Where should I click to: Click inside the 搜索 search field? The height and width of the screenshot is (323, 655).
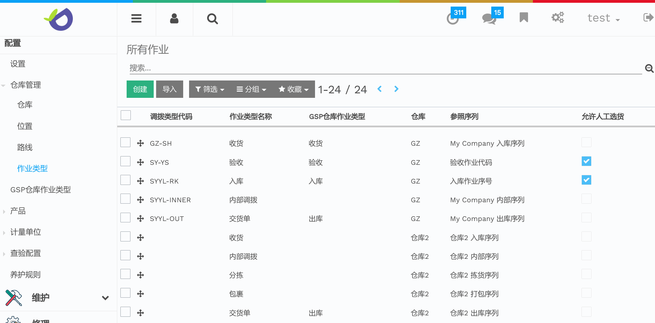click(x=312, y=68)
